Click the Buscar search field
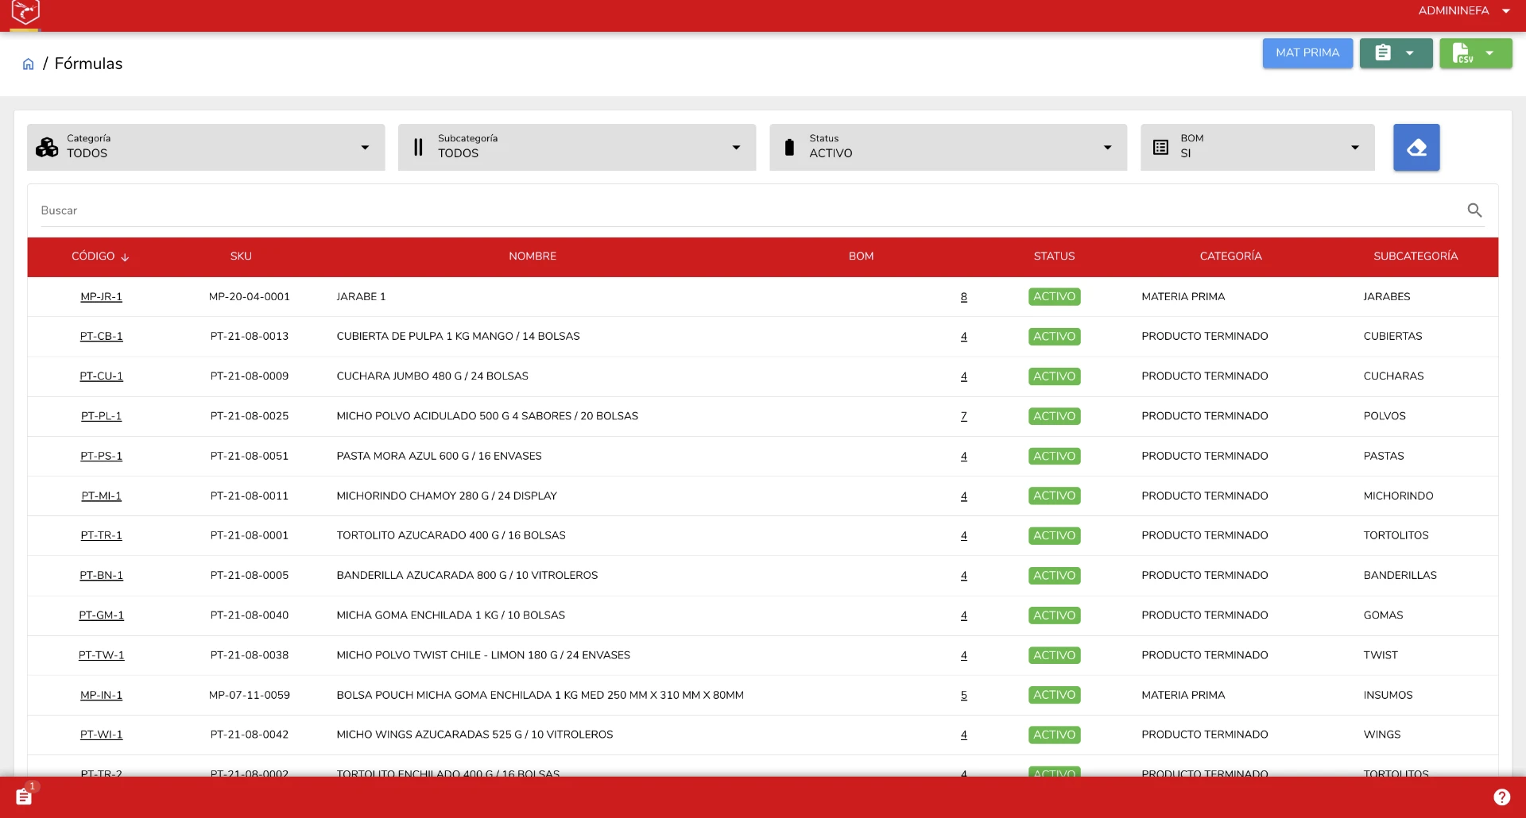This screenshot has width=1526, height=818. [751, 210]
